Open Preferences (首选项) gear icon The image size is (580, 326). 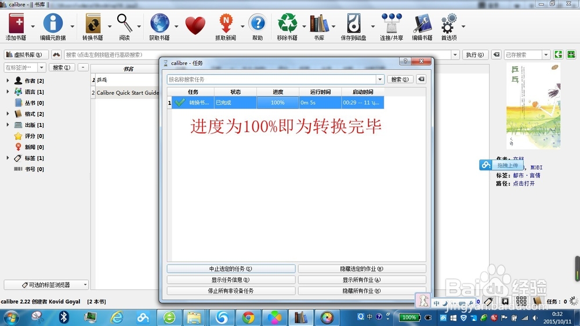point(449,23)
